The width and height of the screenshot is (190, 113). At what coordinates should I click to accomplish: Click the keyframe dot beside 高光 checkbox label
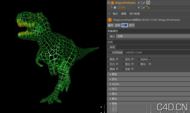124,64
